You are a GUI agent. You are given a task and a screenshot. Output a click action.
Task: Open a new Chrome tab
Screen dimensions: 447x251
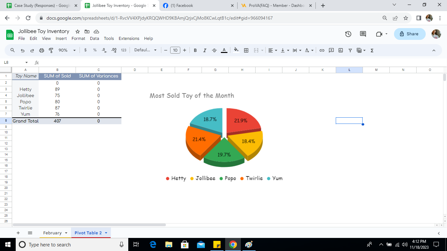pos(323,6)
